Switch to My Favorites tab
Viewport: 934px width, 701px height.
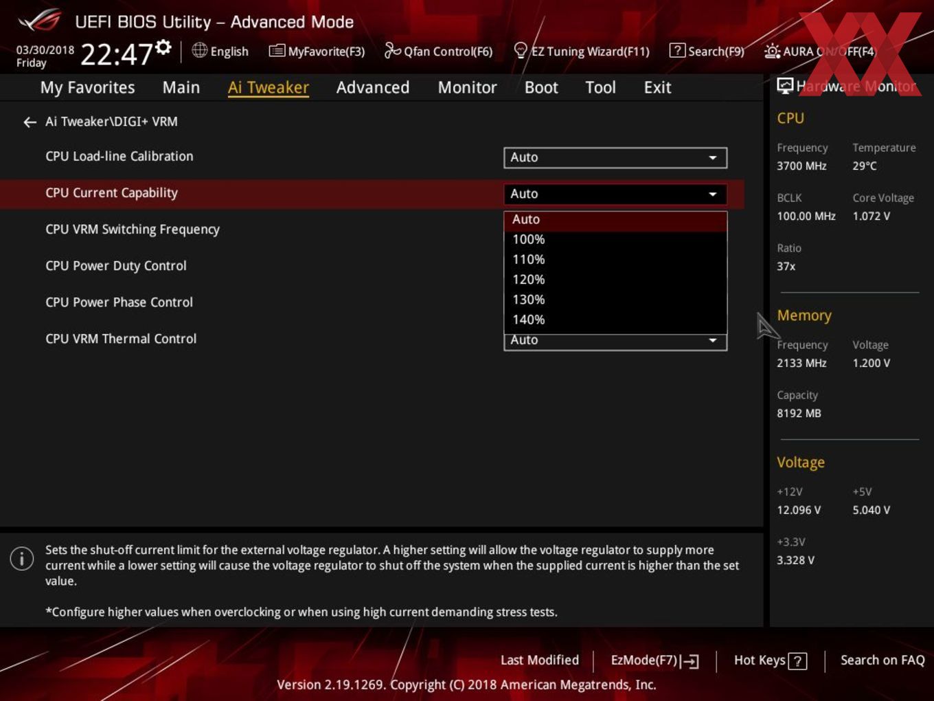pyautogui.click(x=87, y=87)
